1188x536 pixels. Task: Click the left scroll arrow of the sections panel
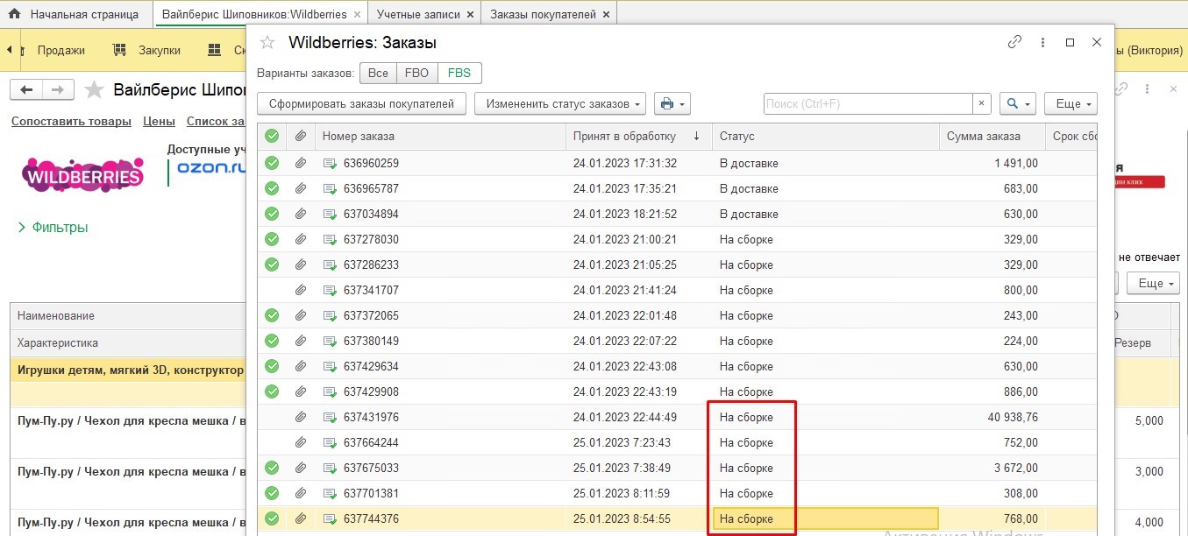[x=9, y=50]
